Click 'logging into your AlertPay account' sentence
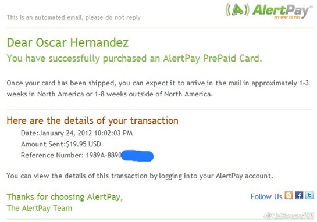The image size is (317, 222). click(140, 176)
